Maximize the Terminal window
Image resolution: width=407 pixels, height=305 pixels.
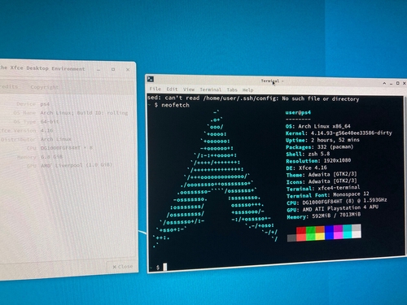click(x=397, y=83)
